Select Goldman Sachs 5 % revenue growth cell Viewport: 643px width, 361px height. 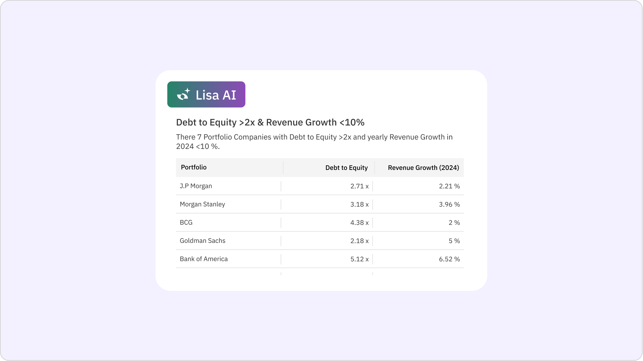coord(454,241)
